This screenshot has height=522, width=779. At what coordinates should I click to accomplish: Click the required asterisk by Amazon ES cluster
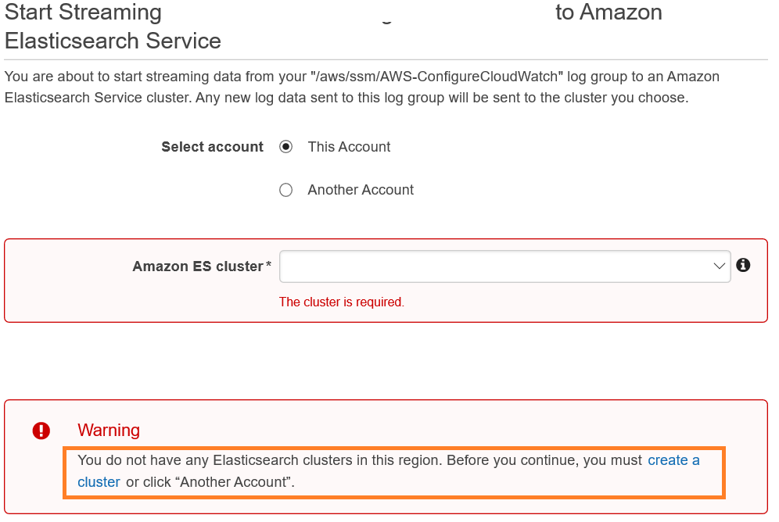click(x=269, y=266)
